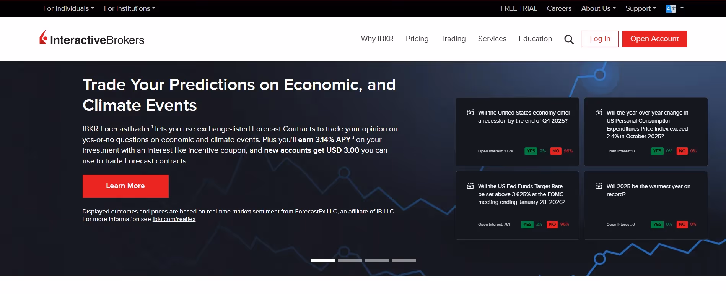The image size is (726, 294).
Task: Expand the For Institutions dropdown
Action: point(130,8)
